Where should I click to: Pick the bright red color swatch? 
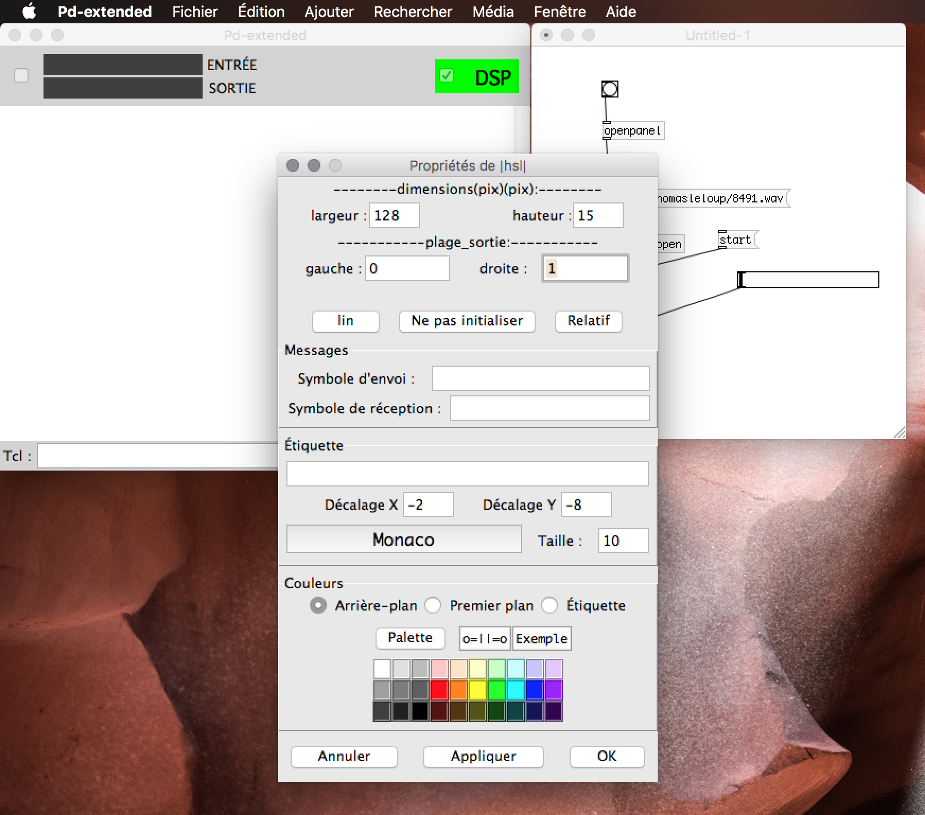(x=439, y=690)
